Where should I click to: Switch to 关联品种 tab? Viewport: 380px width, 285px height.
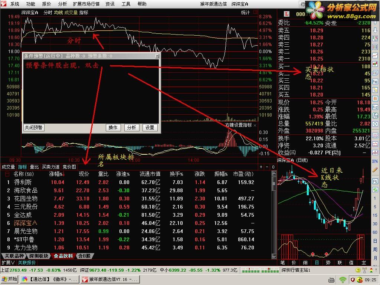click(x=14, y=256)
